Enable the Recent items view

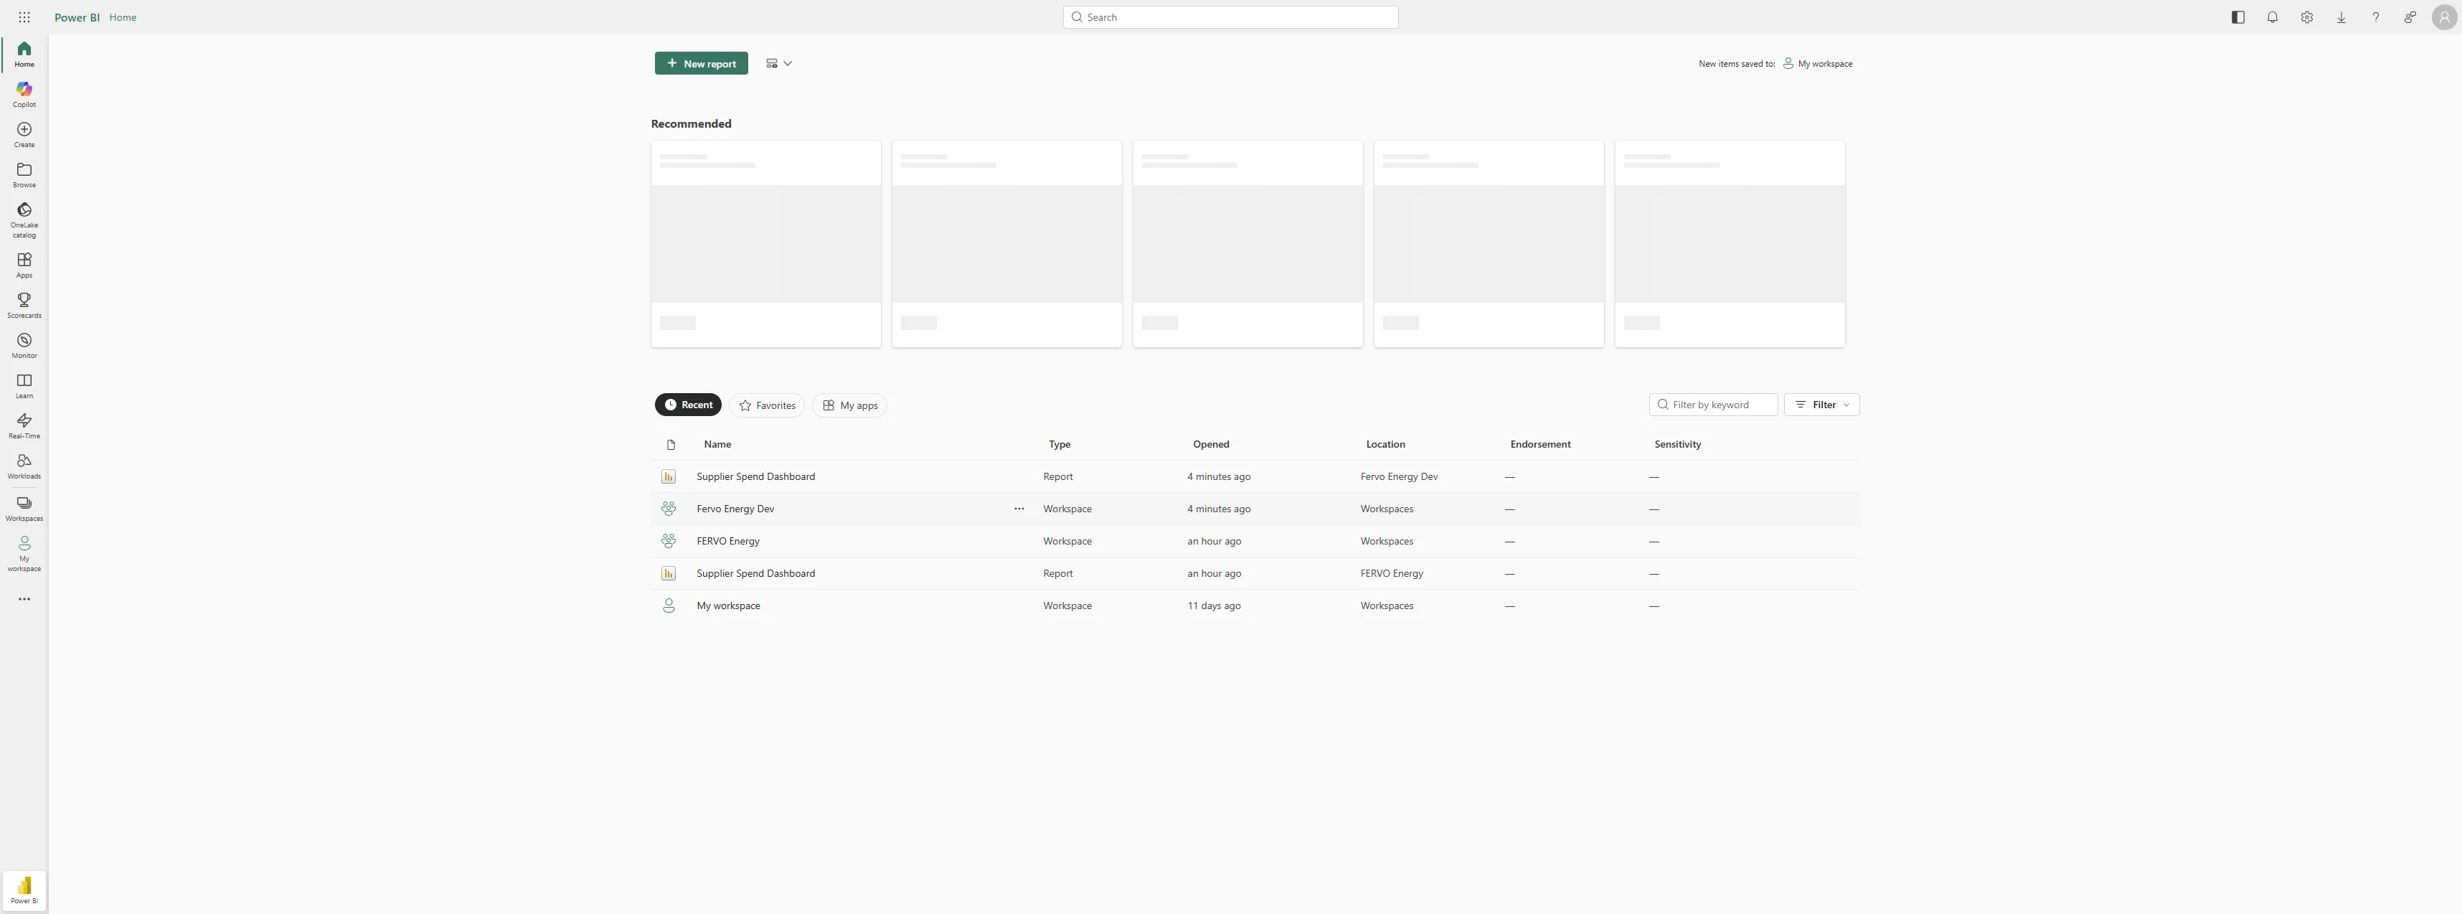688,405
